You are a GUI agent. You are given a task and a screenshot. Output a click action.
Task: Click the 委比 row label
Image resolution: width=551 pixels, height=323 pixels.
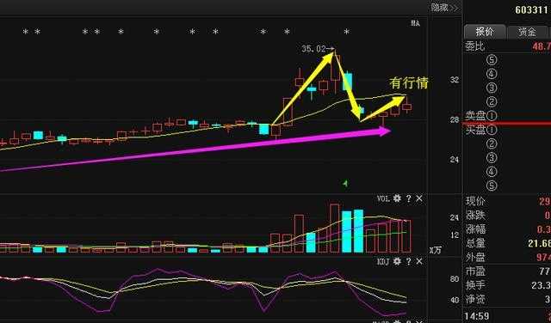[475, 46]
